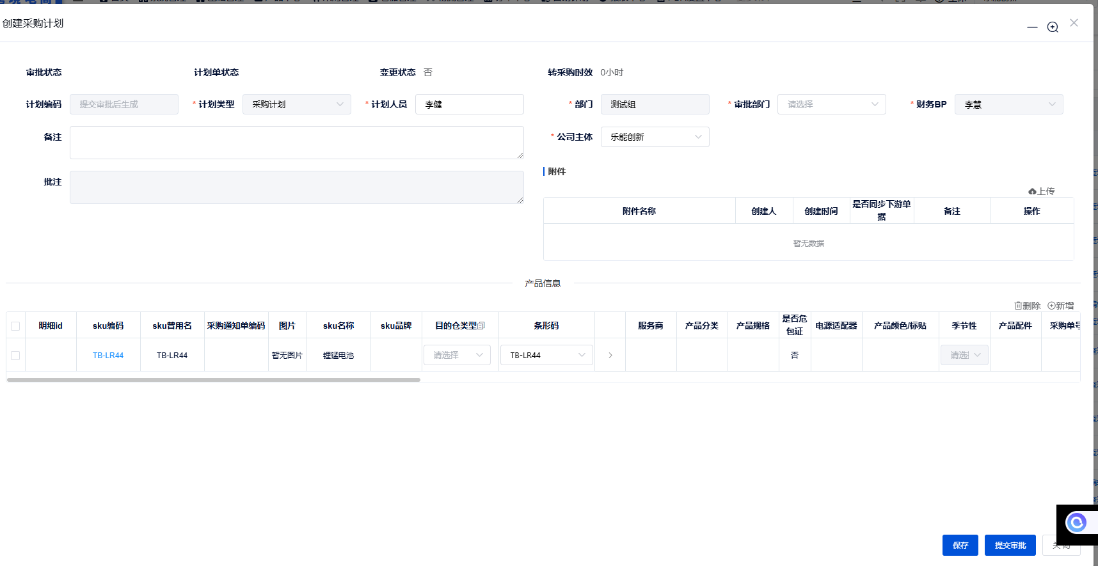
Task: Click the minimize dash icon in dialog header
Action: pyautogui.click(x=1032, y=27)
